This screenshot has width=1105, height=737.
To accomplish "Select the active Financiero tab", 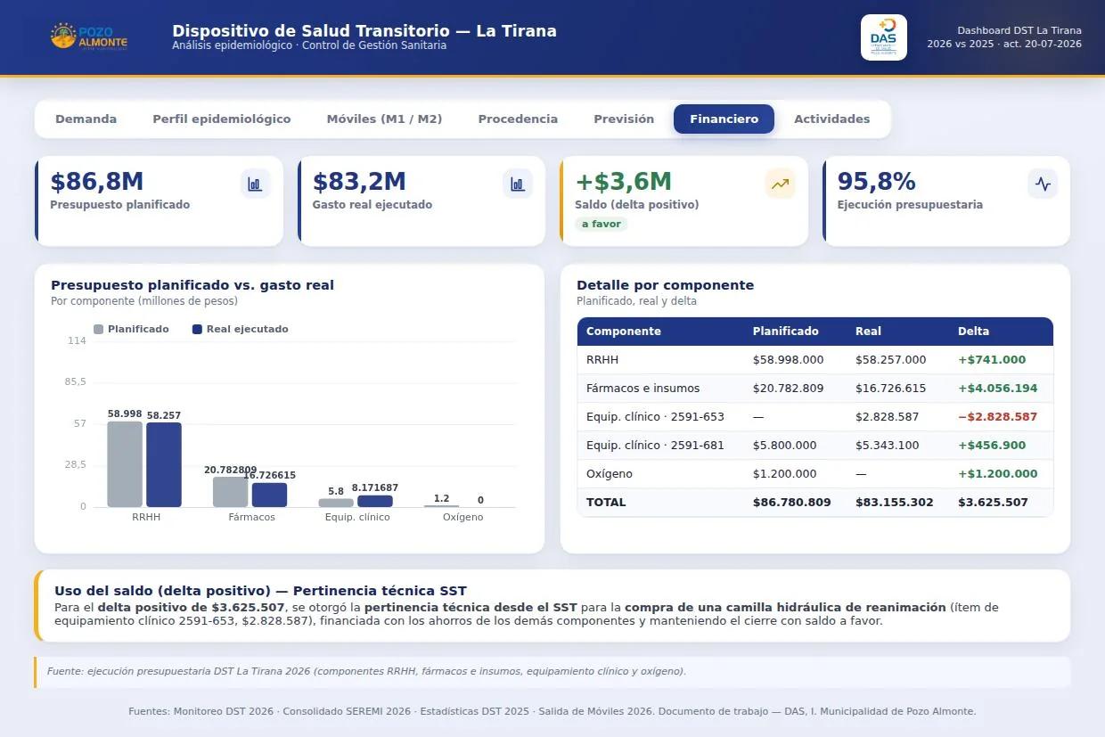I will click(724, 119).
